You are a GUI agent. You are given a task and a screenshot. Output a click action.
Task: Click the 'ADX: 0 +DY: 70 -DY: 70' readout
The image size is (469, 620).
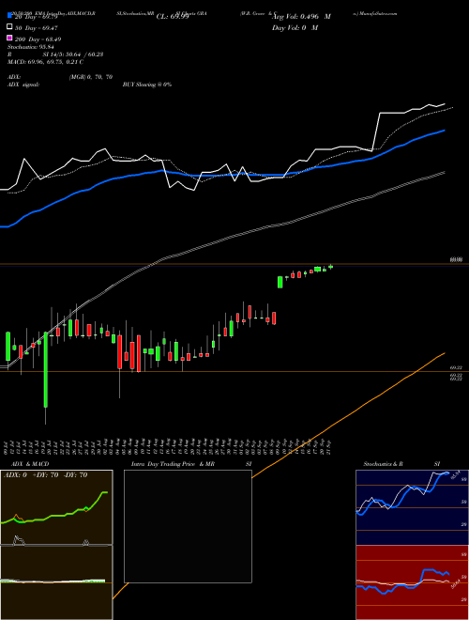pos(45,475)
